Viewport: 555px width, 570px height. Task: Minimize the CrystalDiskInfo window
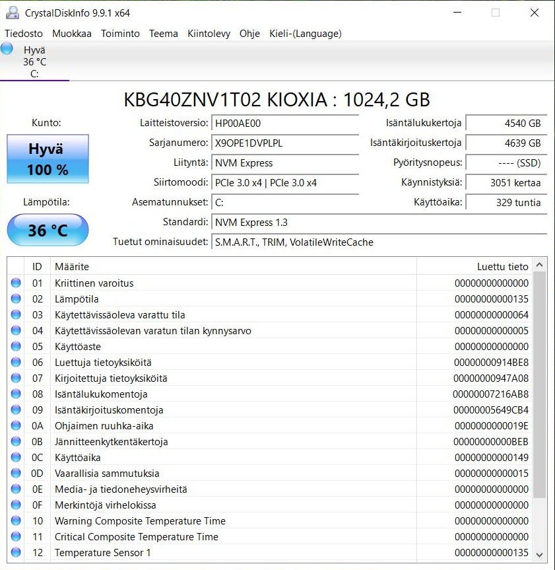coord(457,13)
